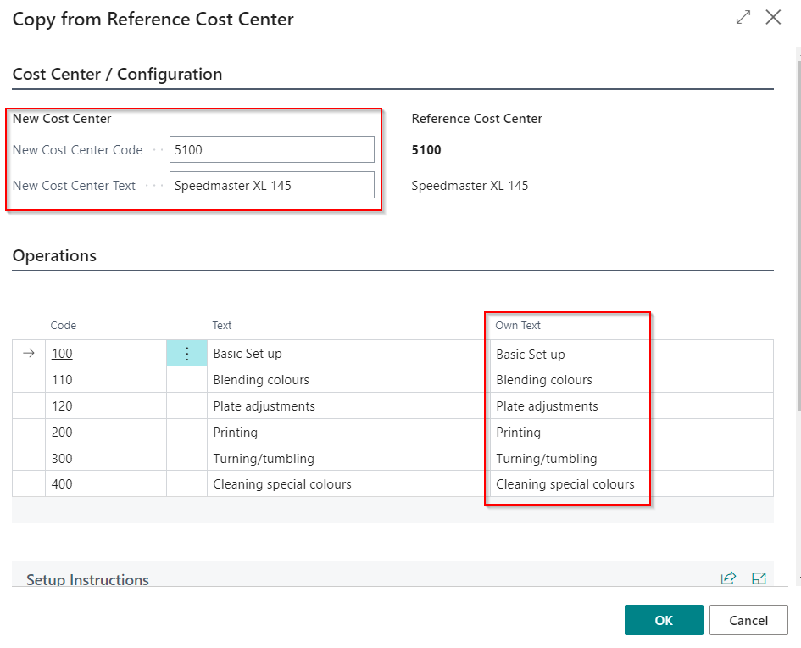
Task: Edit Own Text 'Plate adjustments'
Action: tap(631, 405)
